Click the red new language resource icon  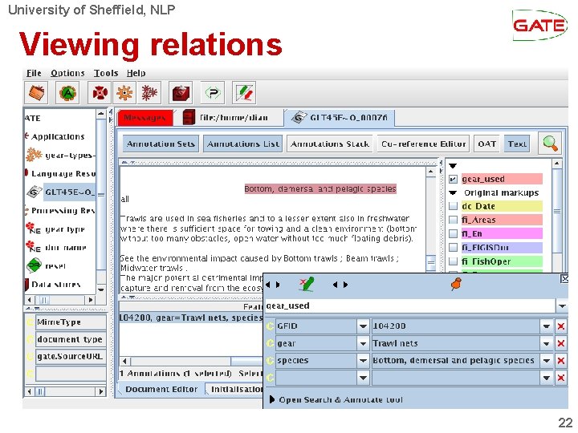[100, 93]
